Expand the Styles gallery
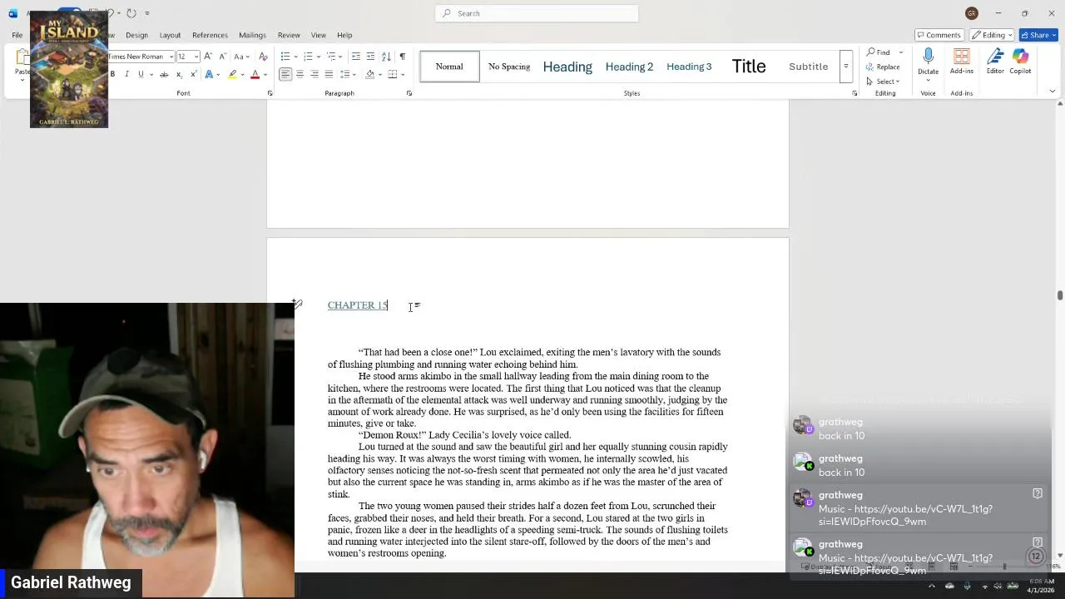The height and width of the screenshot is (599, 1065). pos(845,67)
